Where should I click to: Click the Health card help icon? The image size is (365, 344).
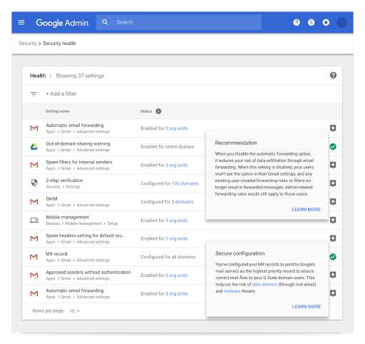point(333,75)
